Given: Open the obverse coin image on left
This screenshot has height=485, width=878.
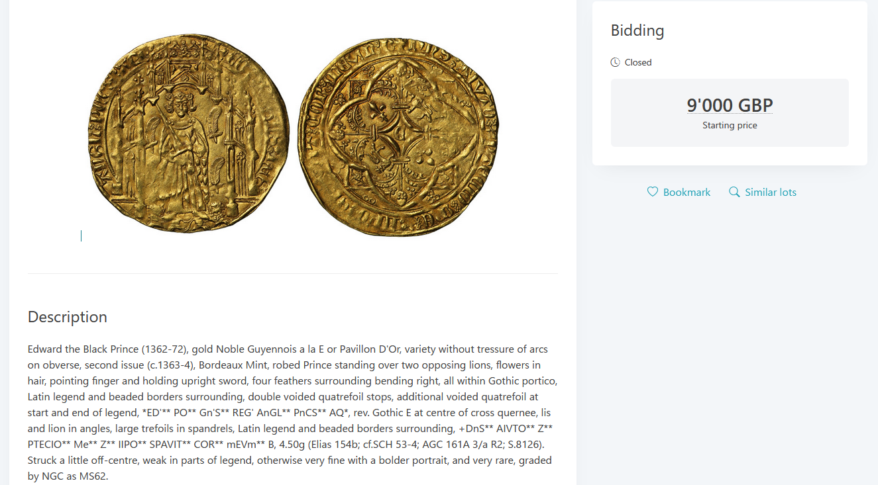Looking at the screenshot, I should [188, 134].
